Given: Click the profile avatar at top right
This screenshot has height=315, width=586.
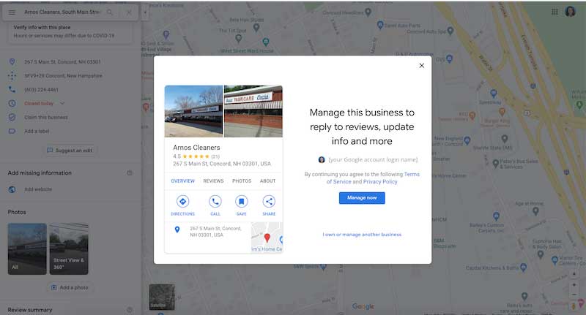Looking at the screenshot, I should point(571,12).
